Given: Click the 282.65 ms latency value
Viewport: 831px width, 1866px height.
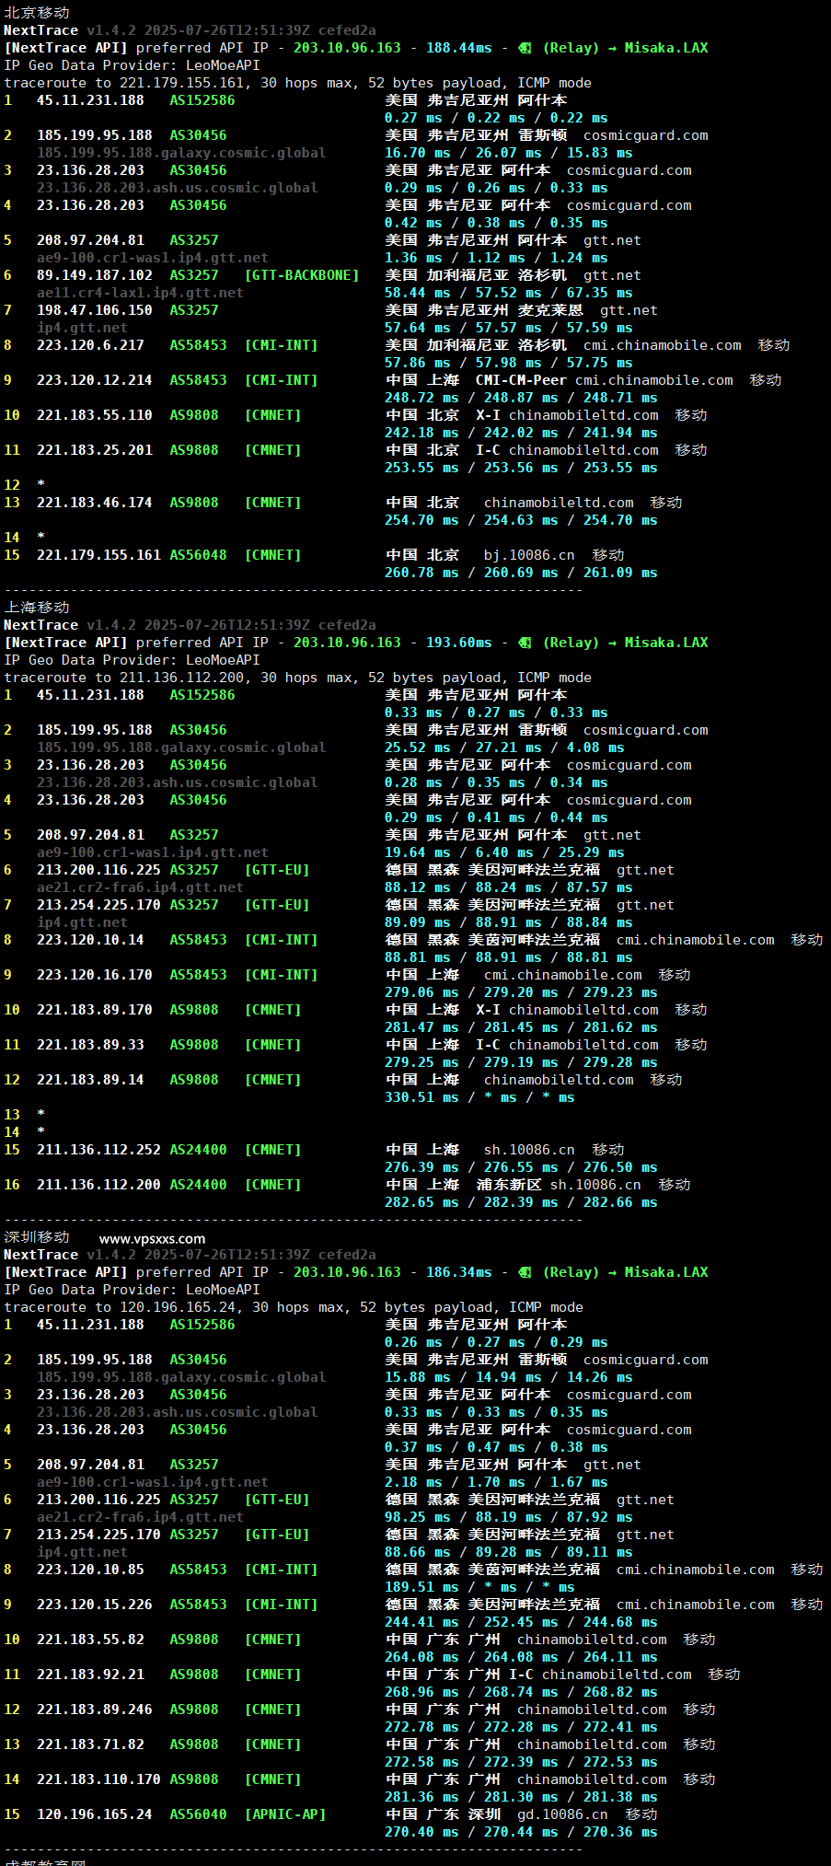Looking at the screenshot, I should 421,1202.
